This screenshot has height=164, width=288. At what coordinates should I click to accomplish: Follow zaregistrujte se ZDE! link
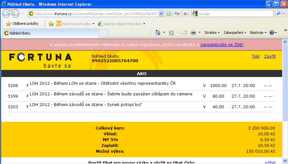point(222,45)
